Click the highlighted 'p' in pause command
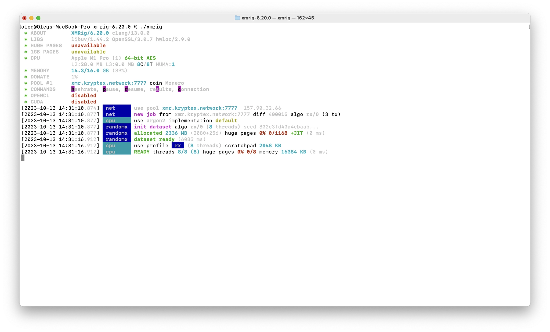Viewport: 550px width, 332px height. (x=104, y=89)
